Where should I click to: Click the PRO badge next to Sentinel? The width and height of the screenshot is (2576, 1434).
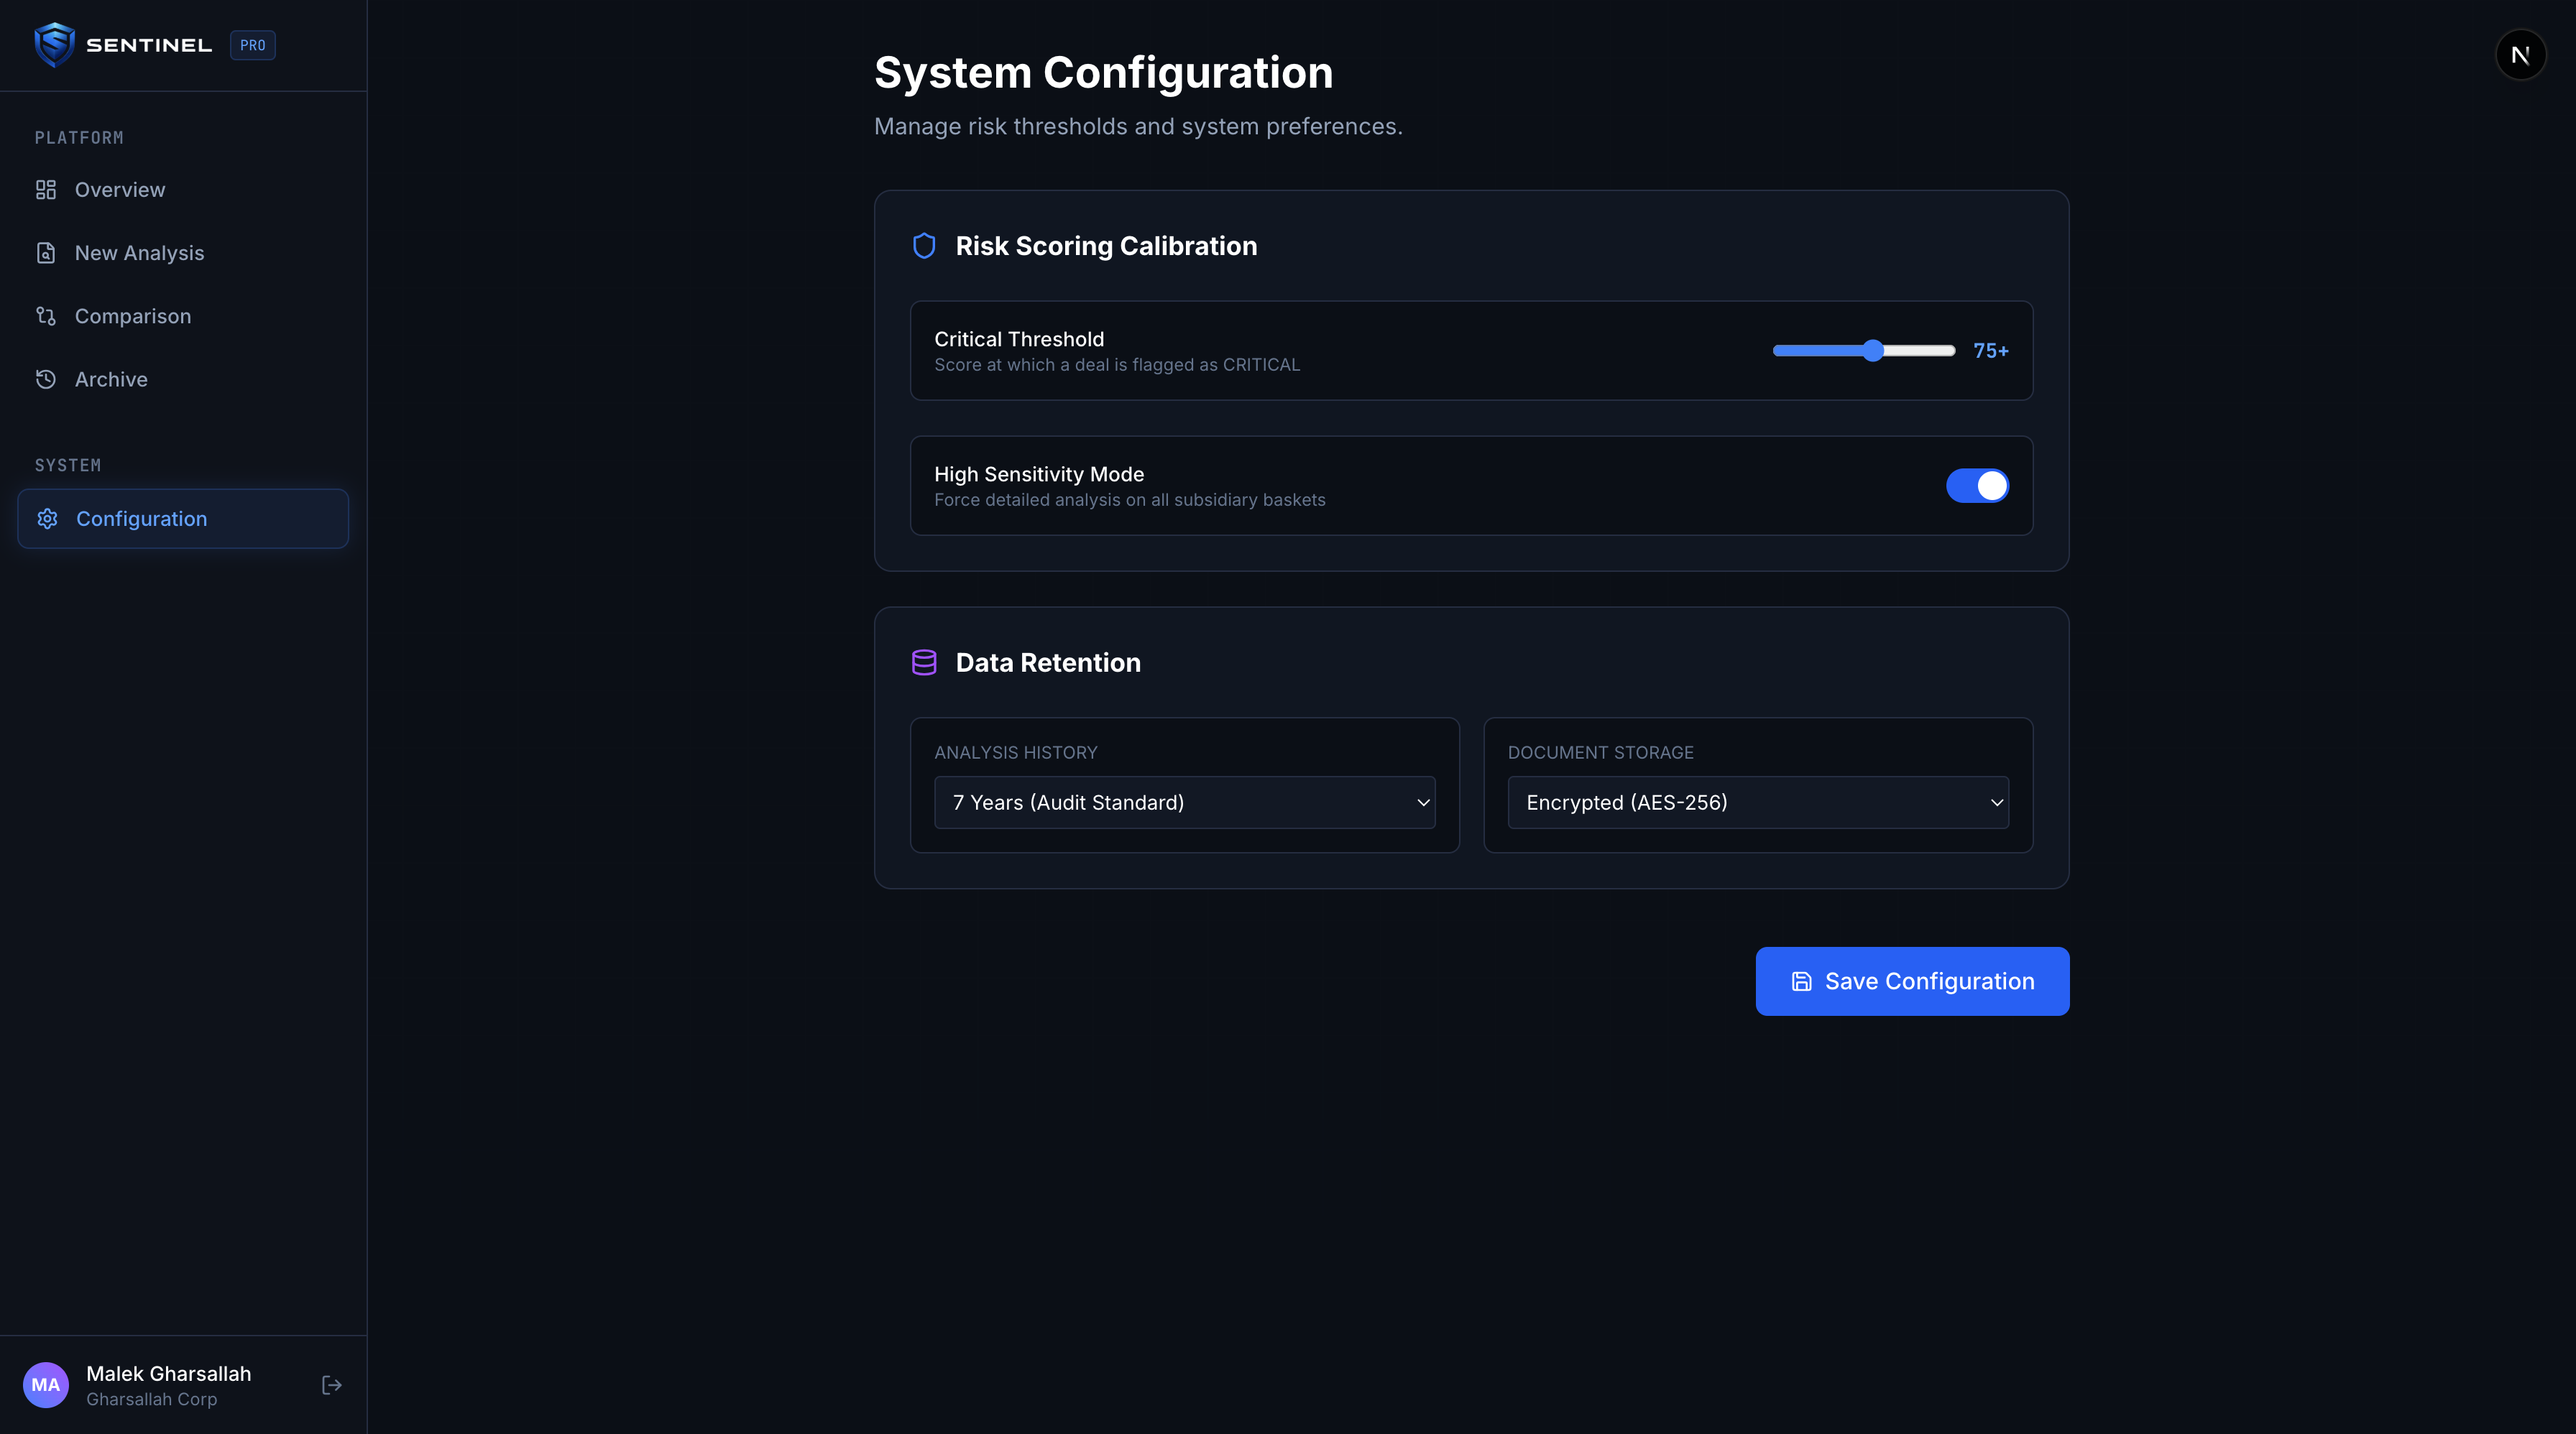pos(253,45)
